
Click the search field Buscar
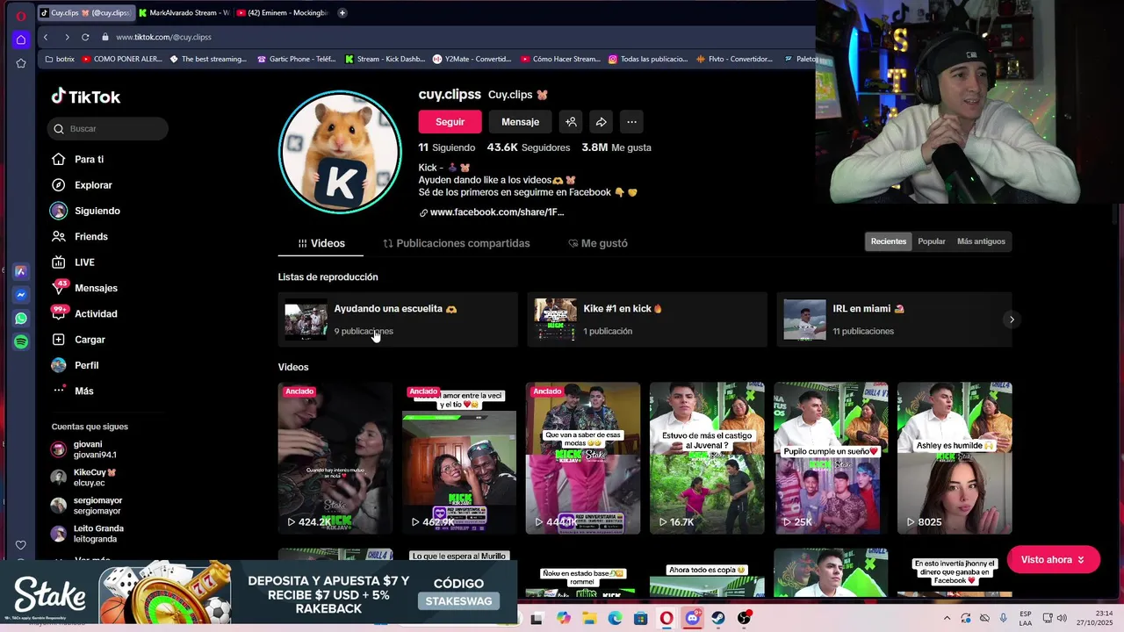[x=108, y=129]
